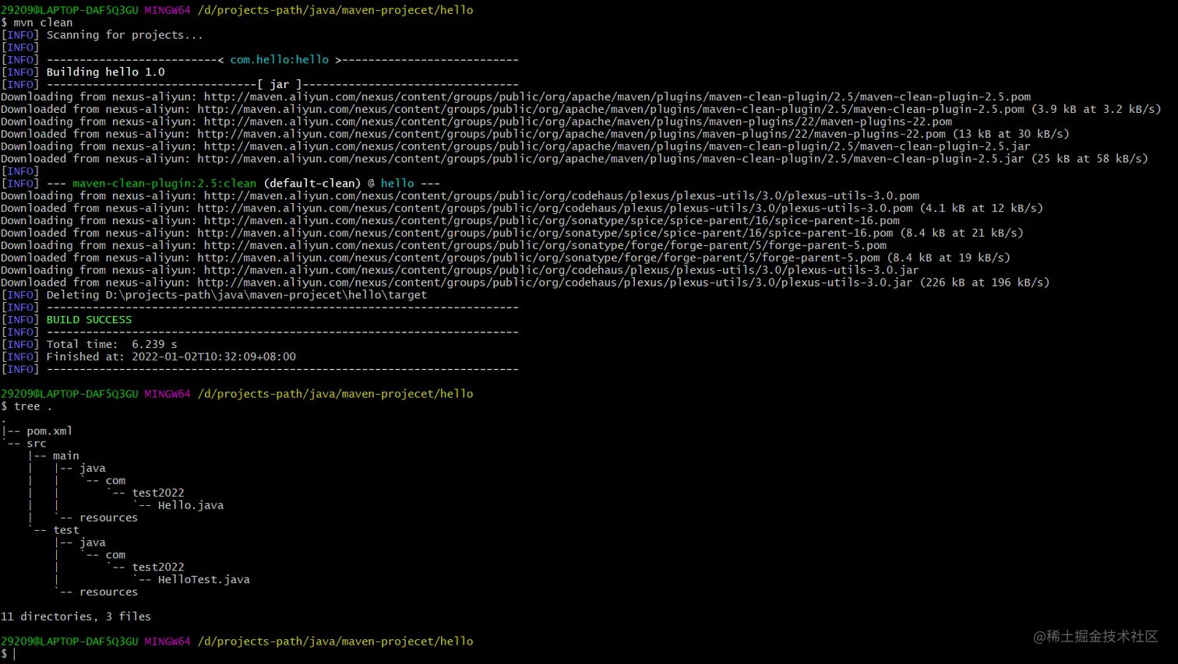Click 'resources' entry under test

108,592
